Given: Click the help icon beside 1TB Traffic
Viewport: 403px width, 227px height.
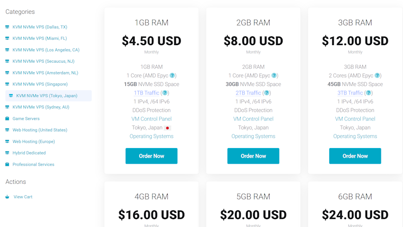Looking at the screenshot, I should [x=165, y=93].
